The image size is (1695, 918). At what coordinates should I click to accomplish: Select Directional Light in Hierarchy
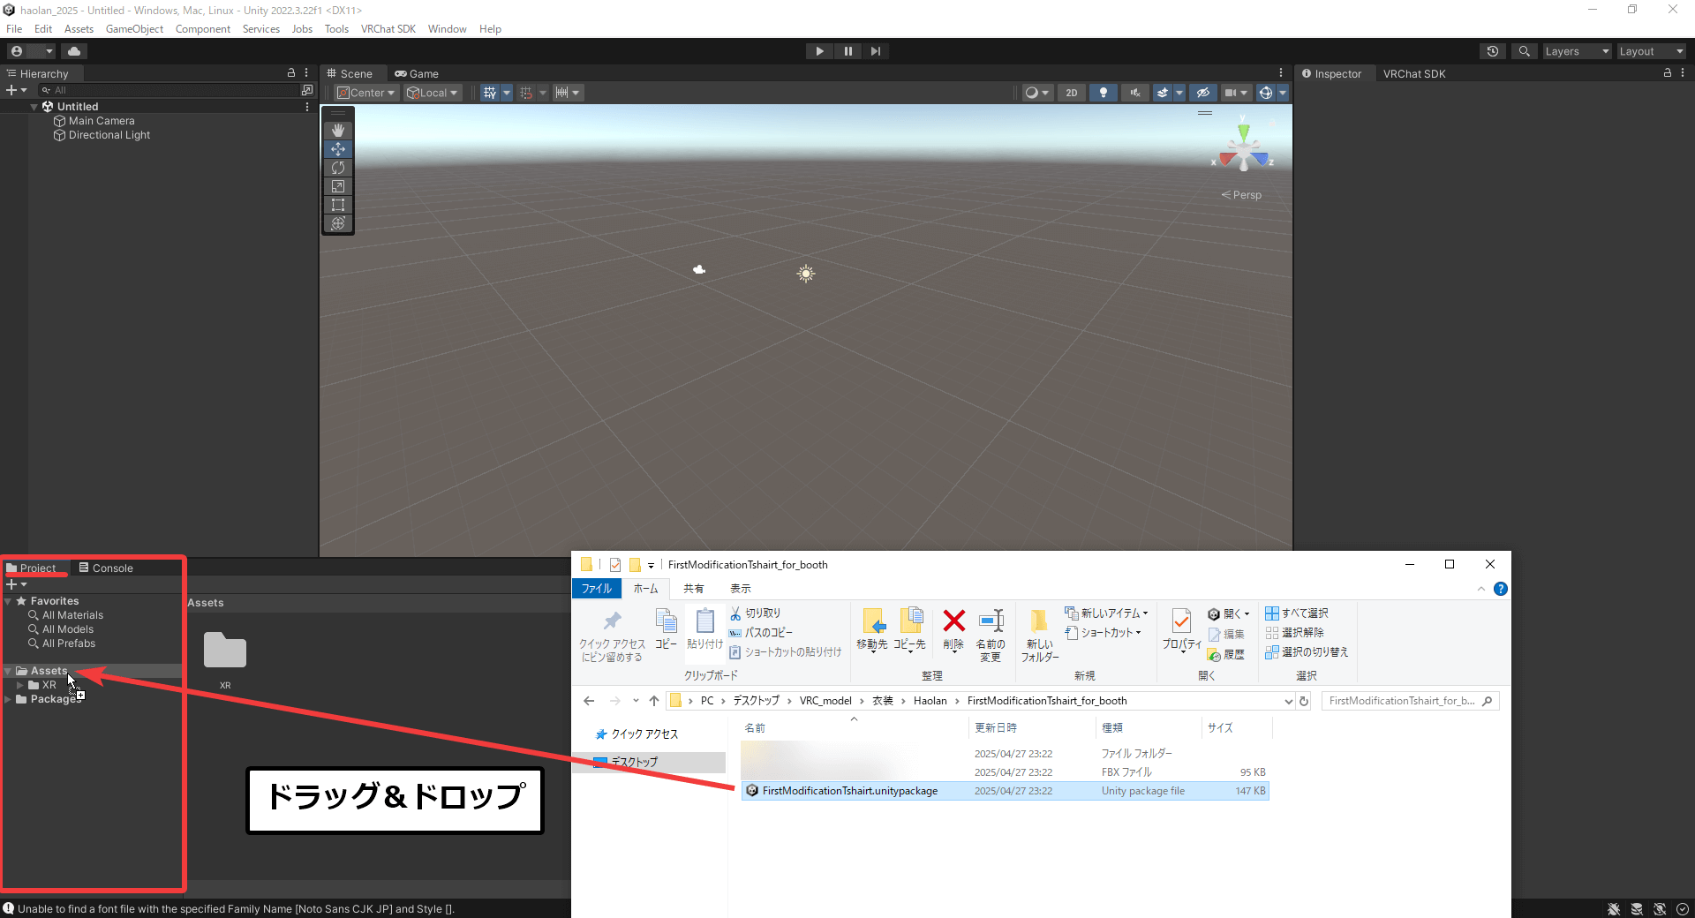109,135
